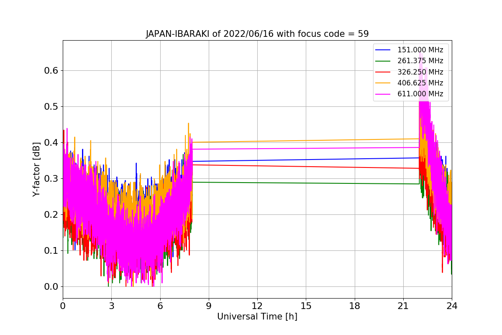The image size is (502, 335).
Task: Click the x-axis tick label 9
Action: point(209,306)
